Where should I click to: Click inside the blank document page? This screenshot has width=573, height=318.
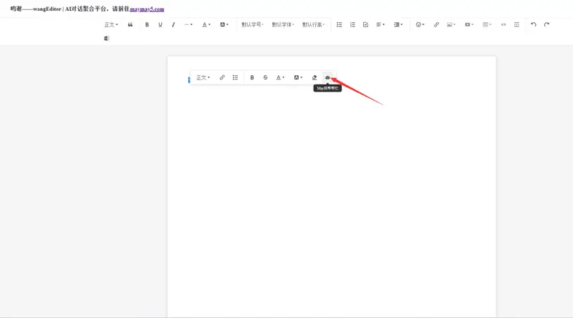click(331, 201)
